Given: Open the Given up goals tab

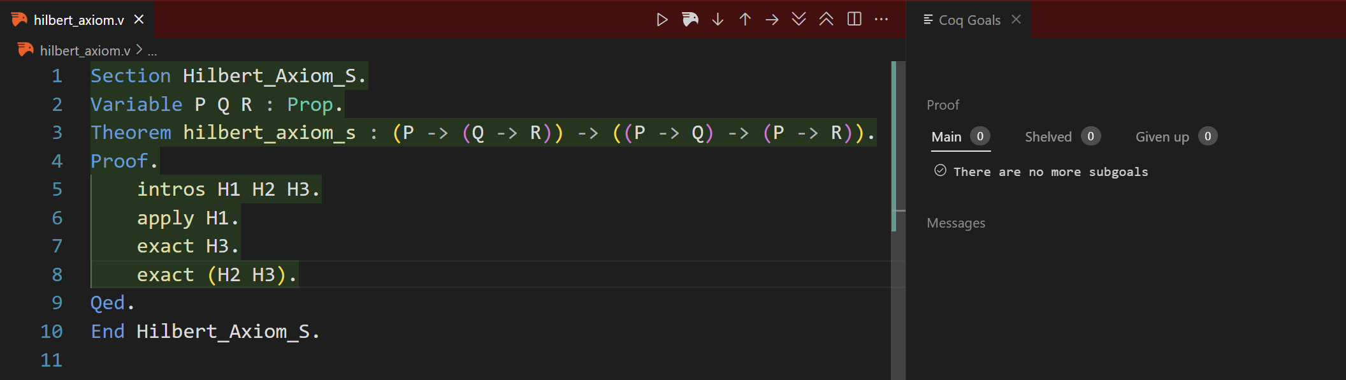Looking at the screenshot, I should click(x=1162, y=137).
